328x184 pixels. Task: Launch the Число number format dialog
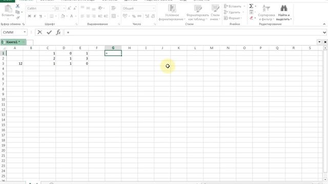click(155, 24)
